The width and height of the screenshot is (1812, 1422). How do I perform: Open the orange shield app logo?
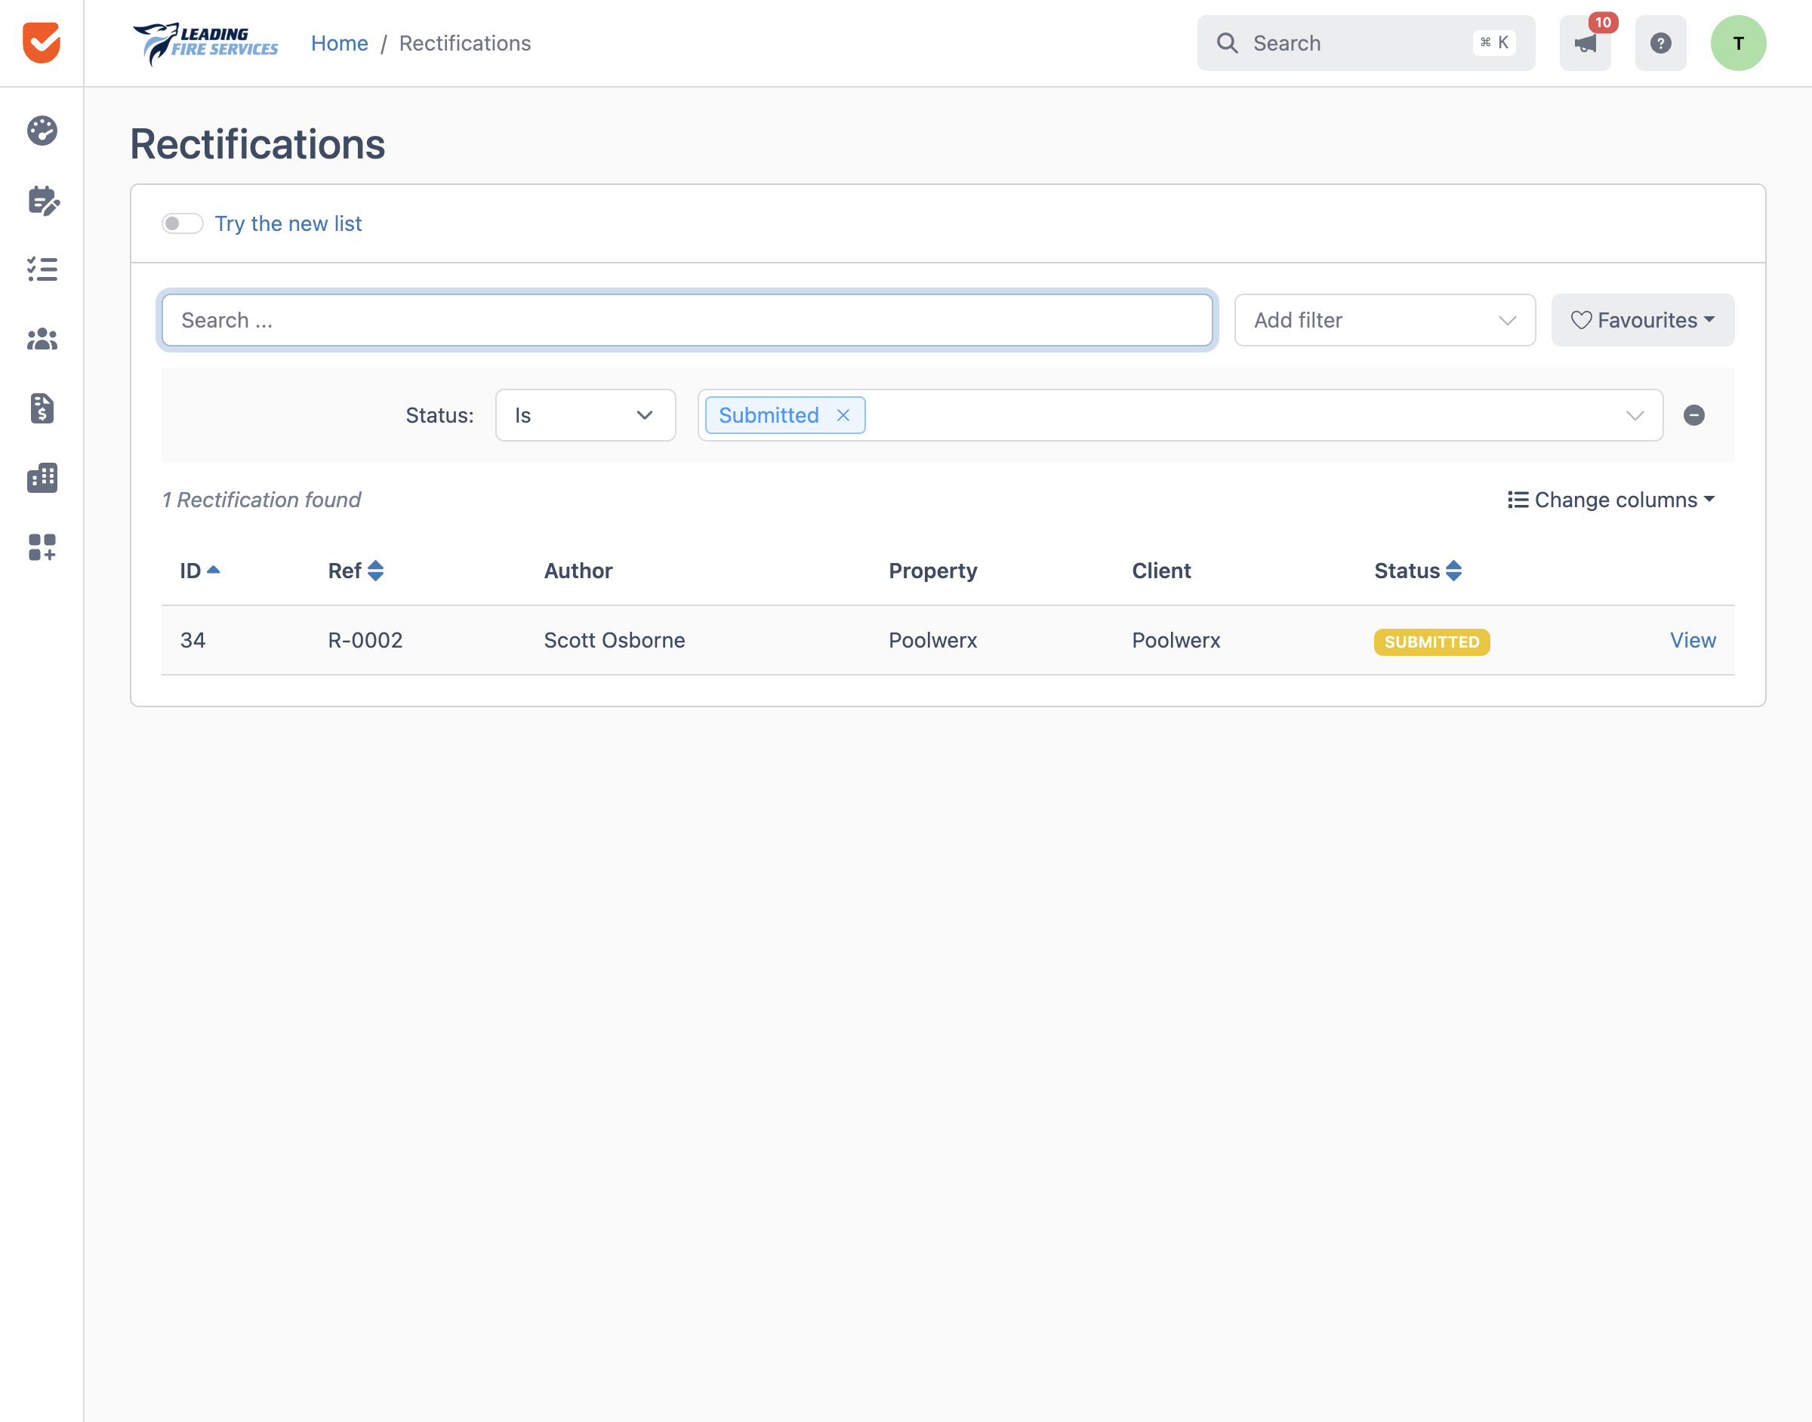tap(42, 42)
